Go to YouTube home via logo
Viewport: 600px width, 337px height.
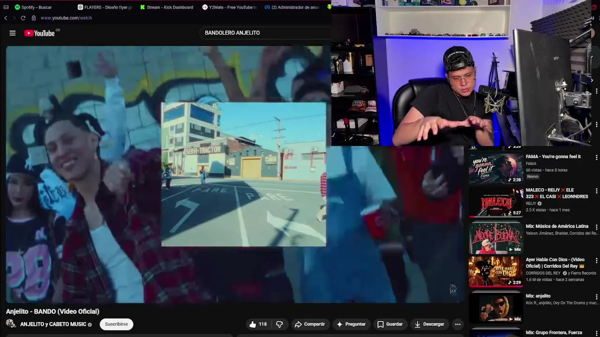point(39,33)
